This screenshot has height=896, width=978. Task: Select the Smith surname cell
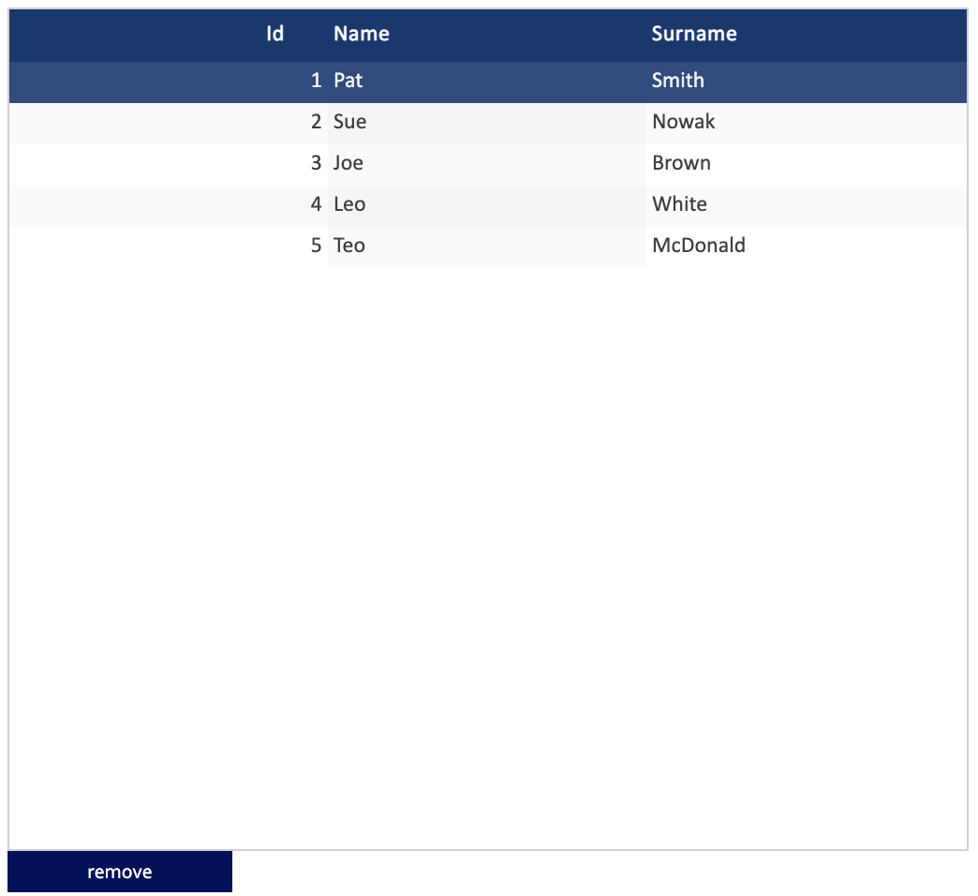pos(678,81)
